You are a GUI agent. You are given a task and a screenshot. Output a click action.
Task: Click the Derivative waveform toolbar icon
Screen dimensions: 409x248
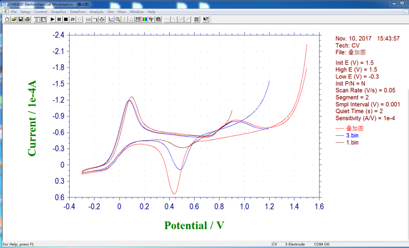pyautogui.click(x=174, y=19)
